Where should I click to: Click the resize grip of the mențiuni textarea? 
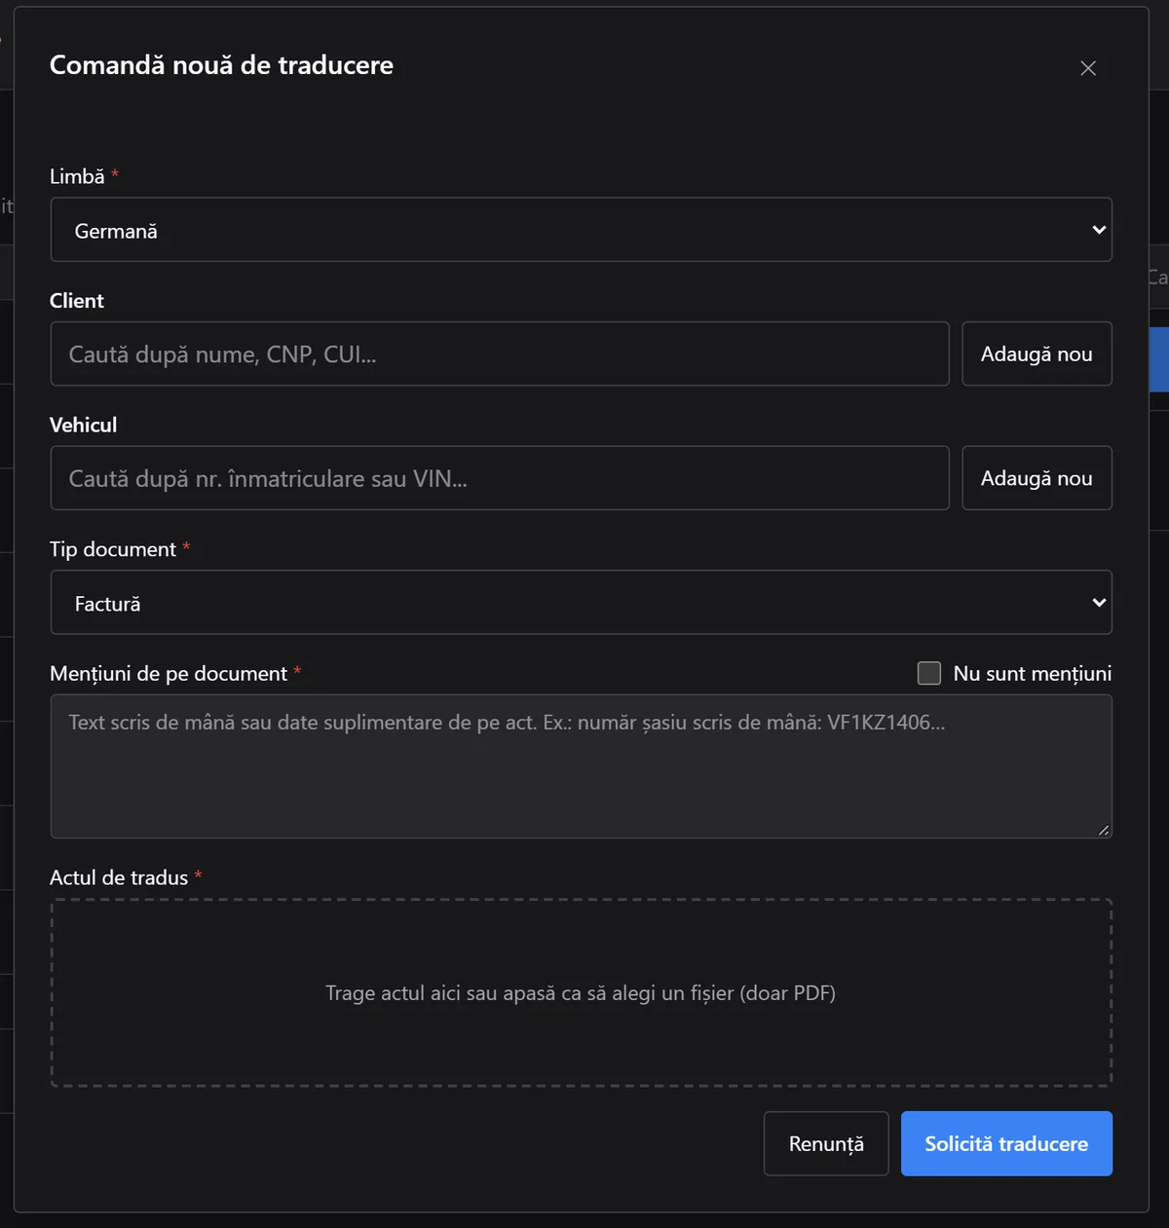click(x=1103, y=830)
